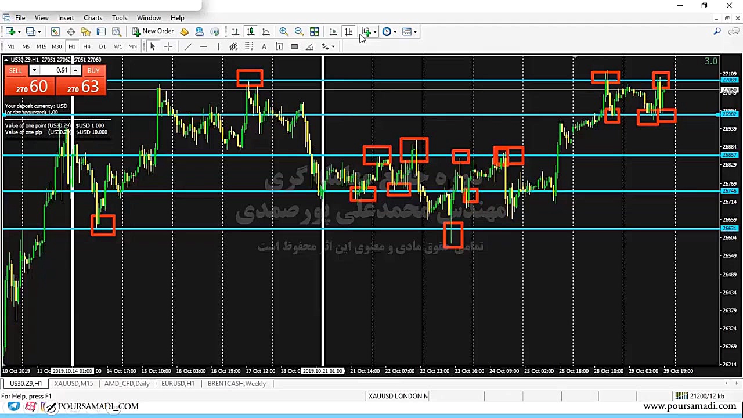Draw a trendline
The image size is (743, 418).
187,46
